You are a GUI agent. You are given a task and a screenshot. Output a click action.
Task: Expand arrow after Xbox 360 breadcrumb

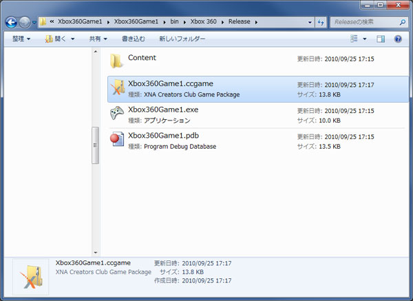222,22
